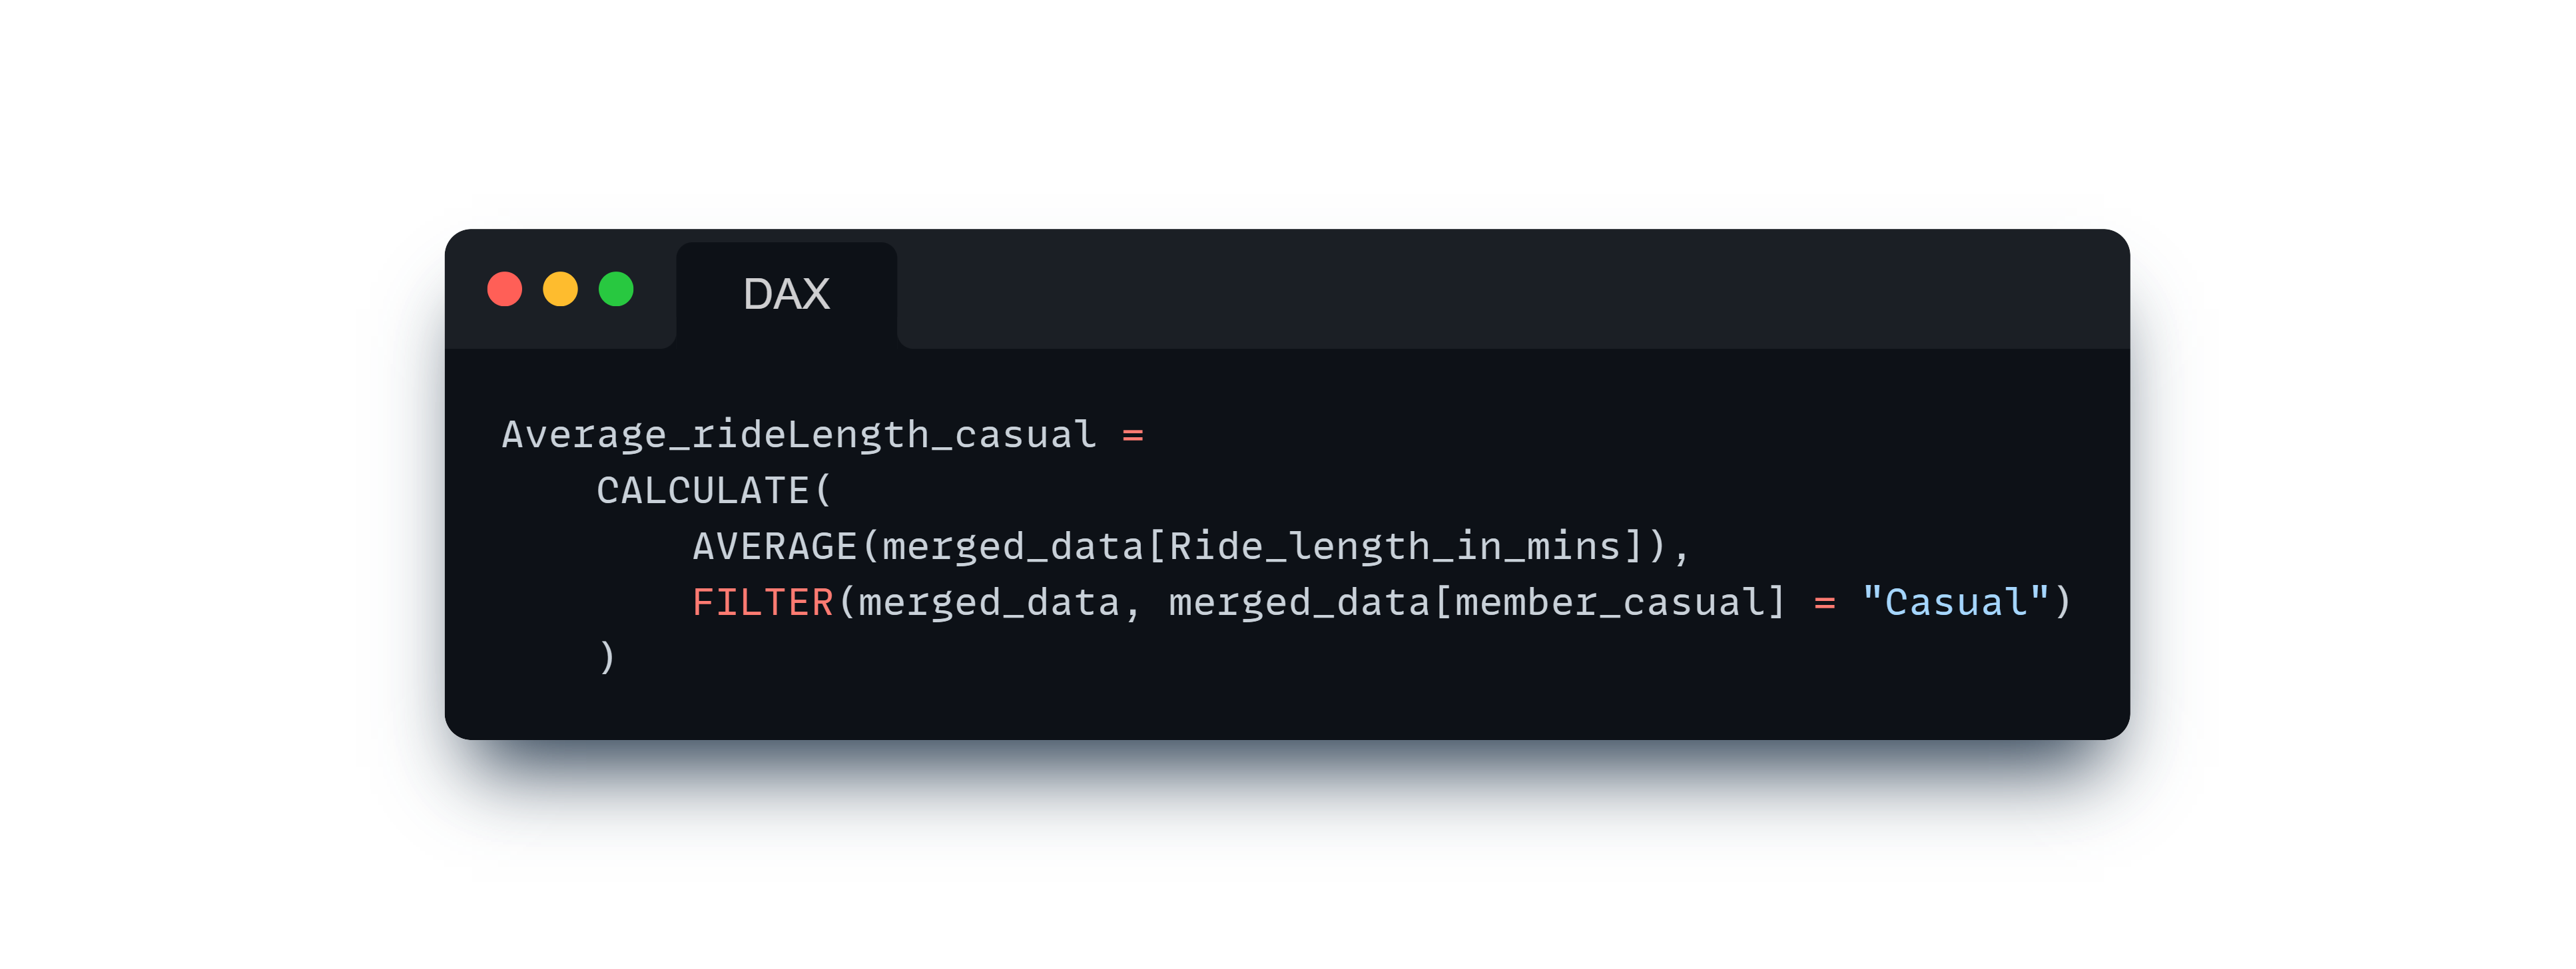
Task: Click the red equals sign after measure name
Action: 1132,437
